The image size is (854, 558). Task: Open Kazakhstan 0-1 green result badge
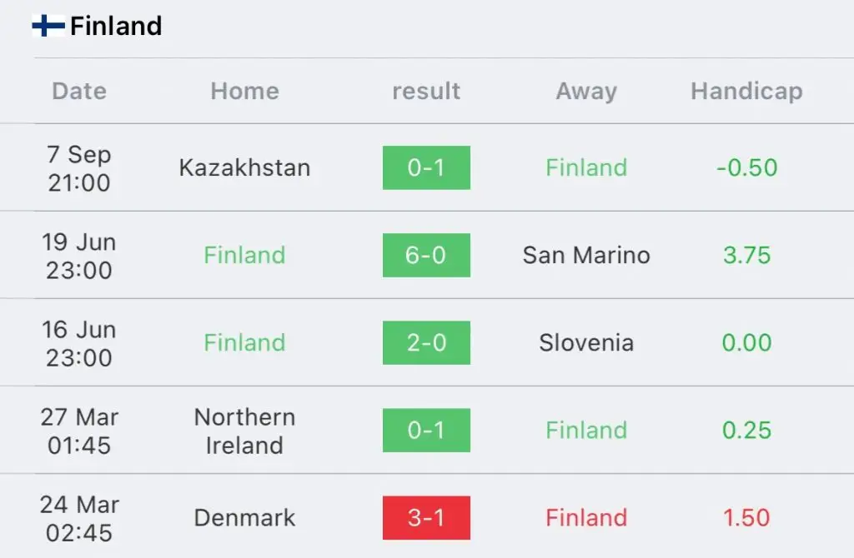426,167
